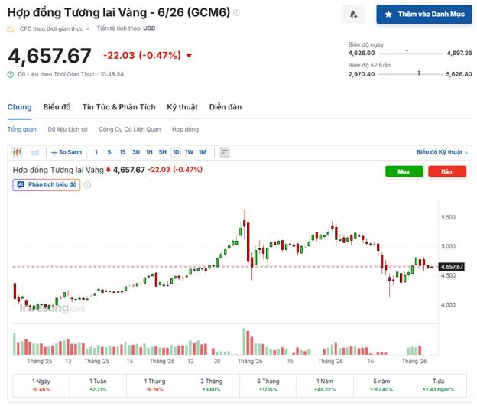Select the 1 Năm performance range

tap(325, 385)
